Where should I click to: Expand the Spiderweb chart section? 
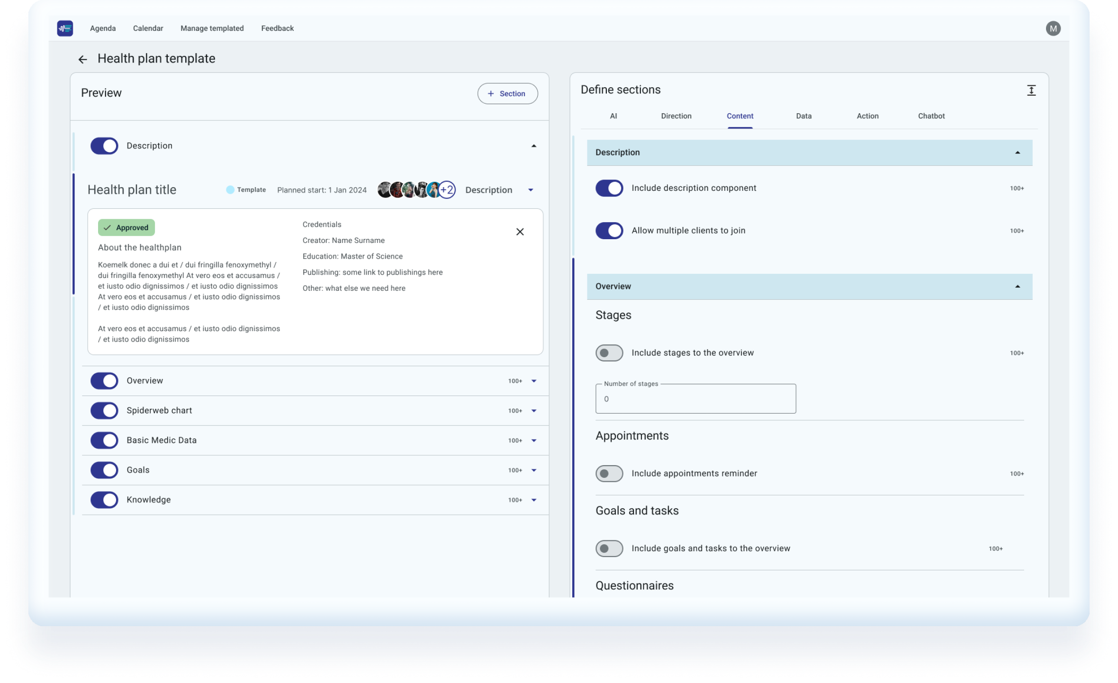tap(534, 411)
